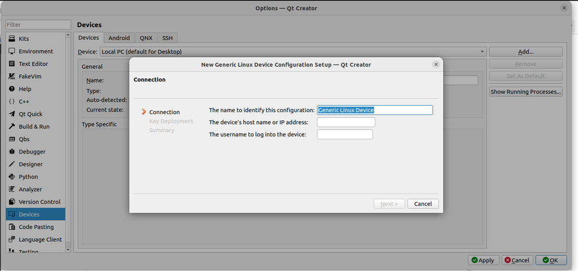
Task: Open the Device combo box
Action: click(x=293, y=52)
